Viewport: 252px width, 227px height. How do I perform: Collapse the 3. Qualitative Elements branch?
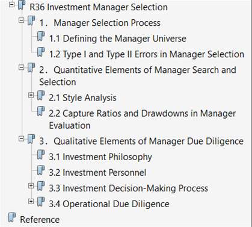pos(21,138)
